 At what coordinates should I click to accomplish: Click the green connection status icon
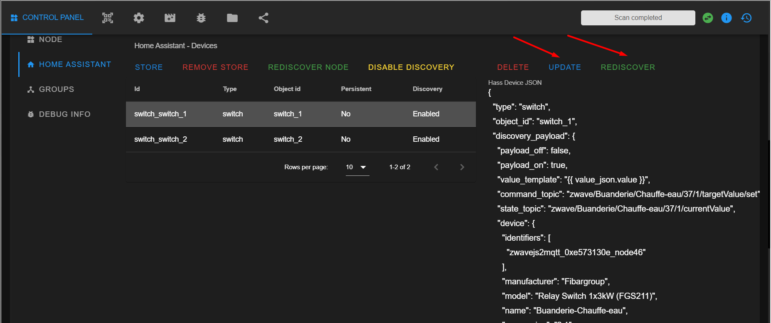tap(708, 18)
